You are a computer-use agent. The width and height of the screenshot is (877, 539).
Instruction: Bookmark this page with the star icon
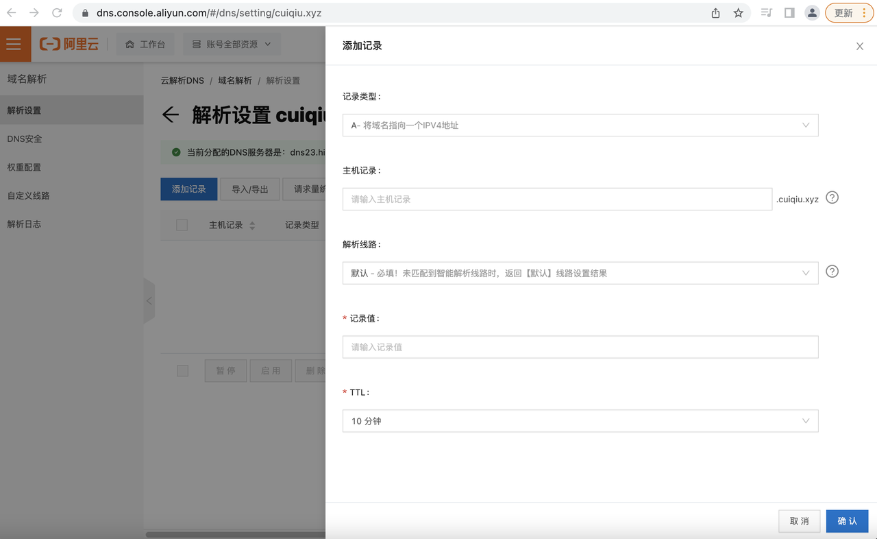738,13
